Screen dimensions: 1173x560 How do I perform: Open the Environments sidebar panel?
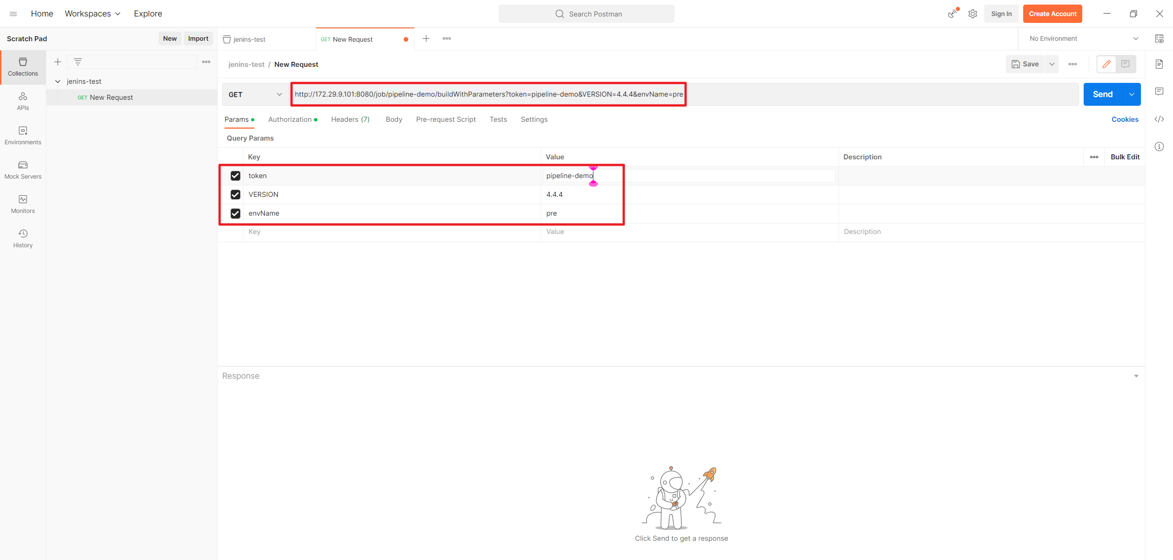click(x=23, y=136)
